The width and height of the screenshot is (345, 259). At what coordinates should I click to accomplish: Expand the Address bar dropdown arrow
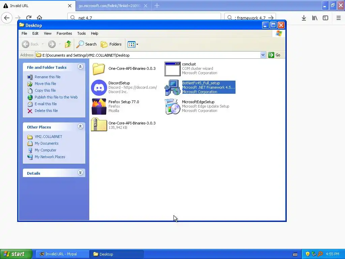pos(263,55)
